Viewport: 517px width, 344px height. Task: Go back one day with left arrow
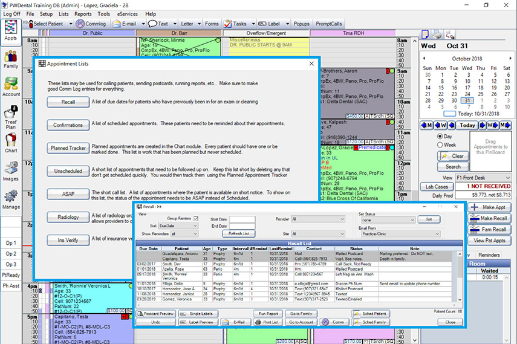point(451,125)
